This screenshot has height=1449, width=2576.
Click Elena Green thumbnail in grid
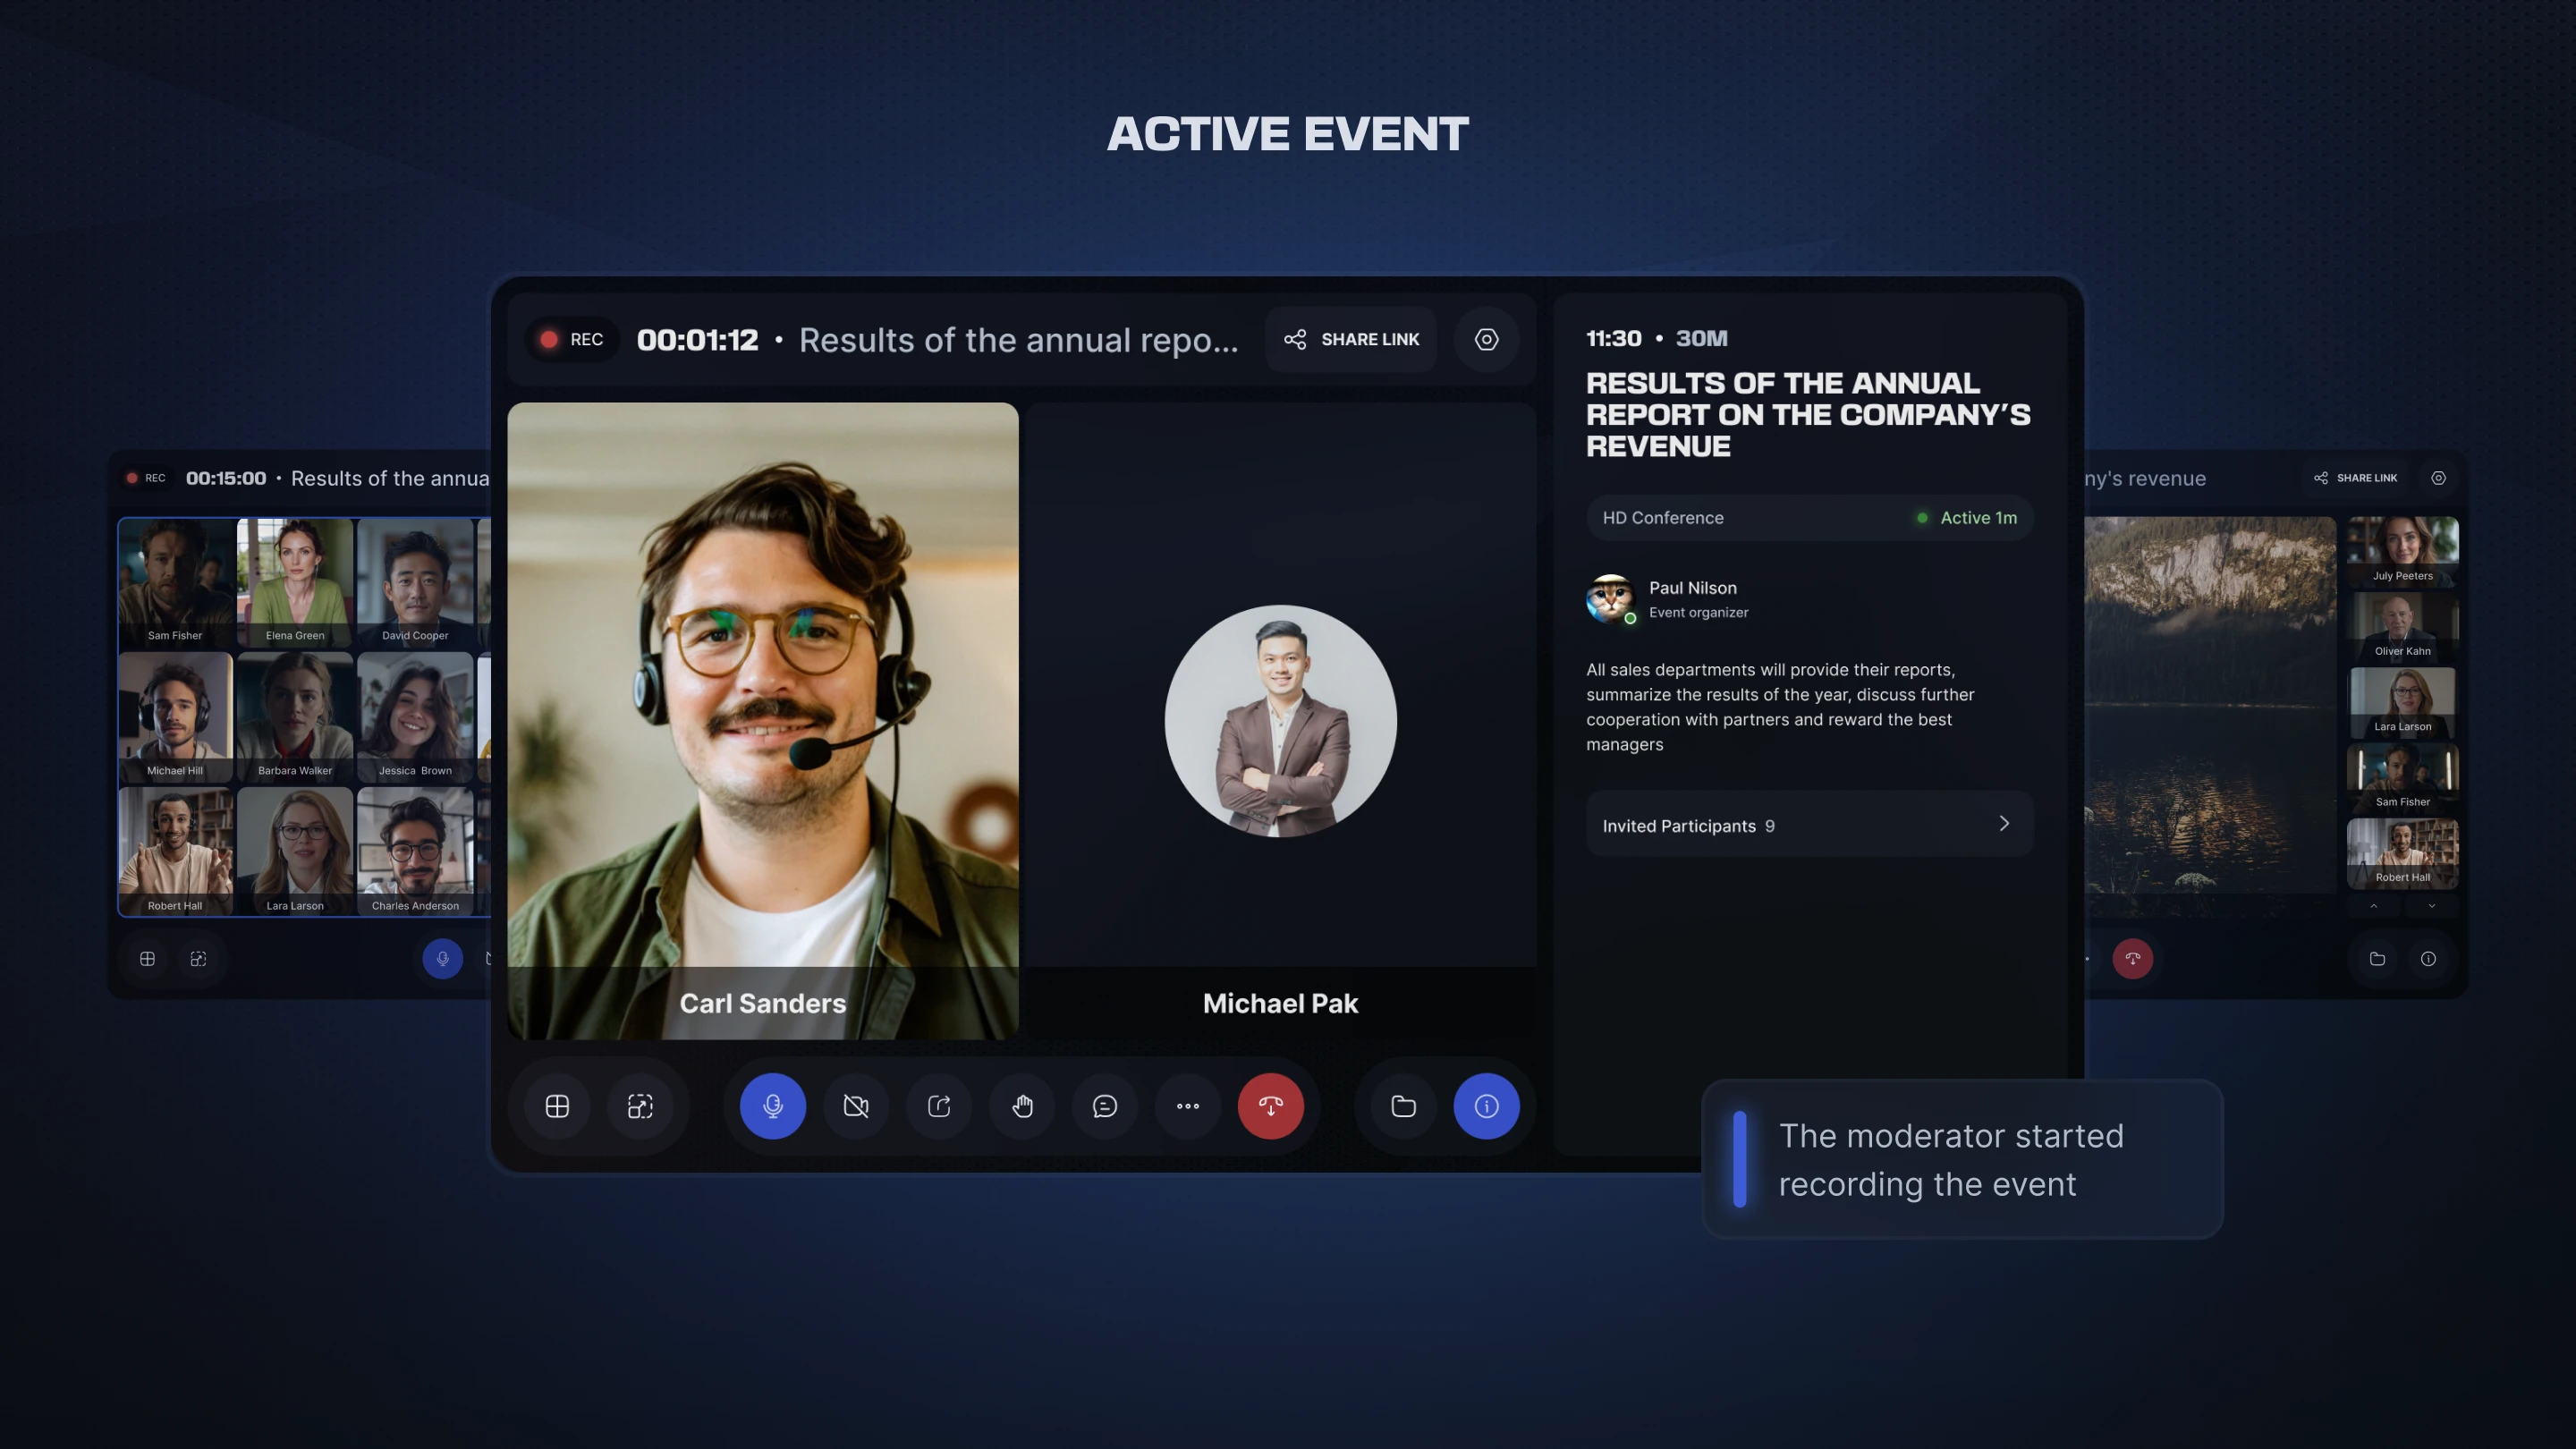point(295,582)
